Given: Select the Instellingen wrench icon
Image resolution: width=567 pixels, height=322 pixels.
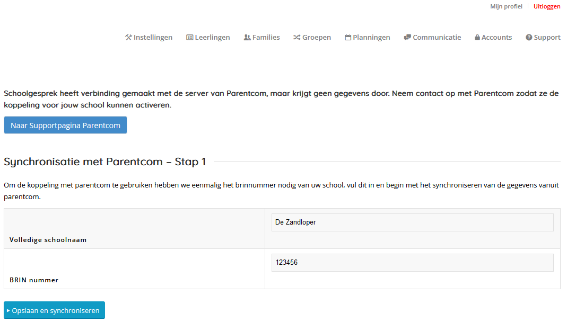Looking at the screenshot, I should [x=128, y=37].
